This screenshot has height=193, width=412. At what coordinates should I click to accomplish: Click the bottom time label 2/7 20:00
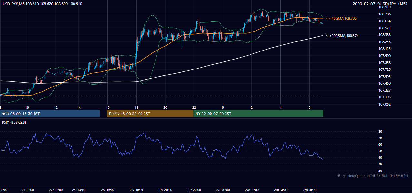165,190
